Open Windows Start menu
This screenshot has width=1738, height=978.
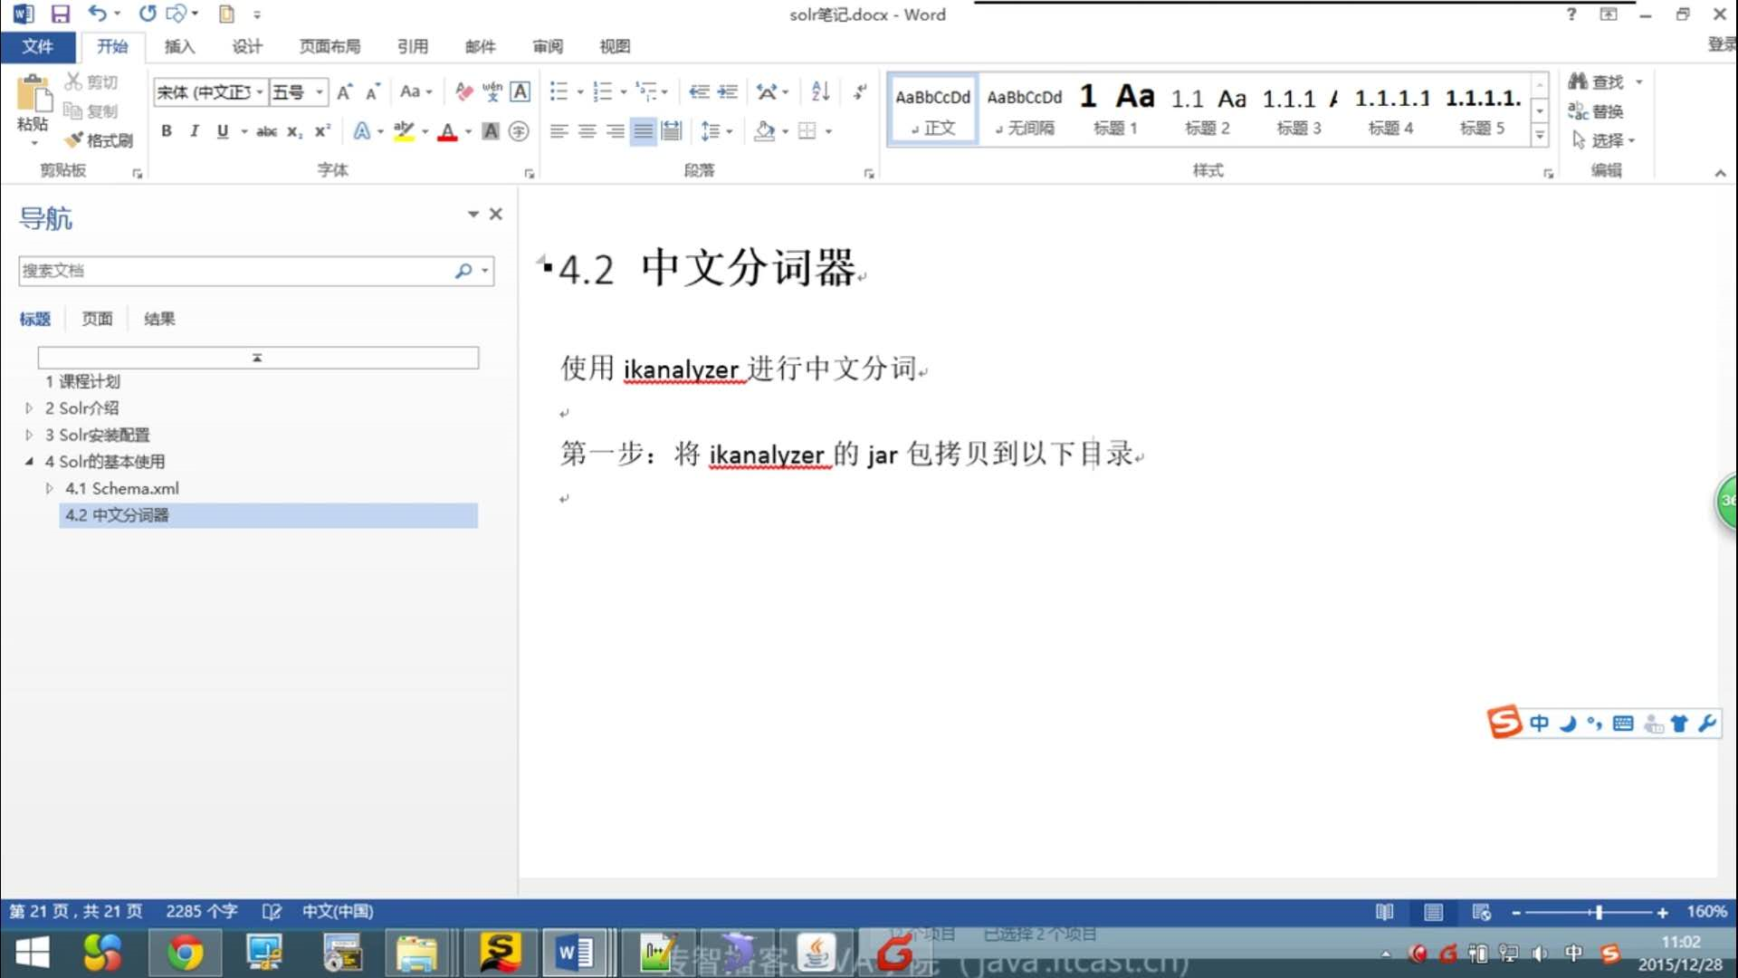click(x=33, y=953)
